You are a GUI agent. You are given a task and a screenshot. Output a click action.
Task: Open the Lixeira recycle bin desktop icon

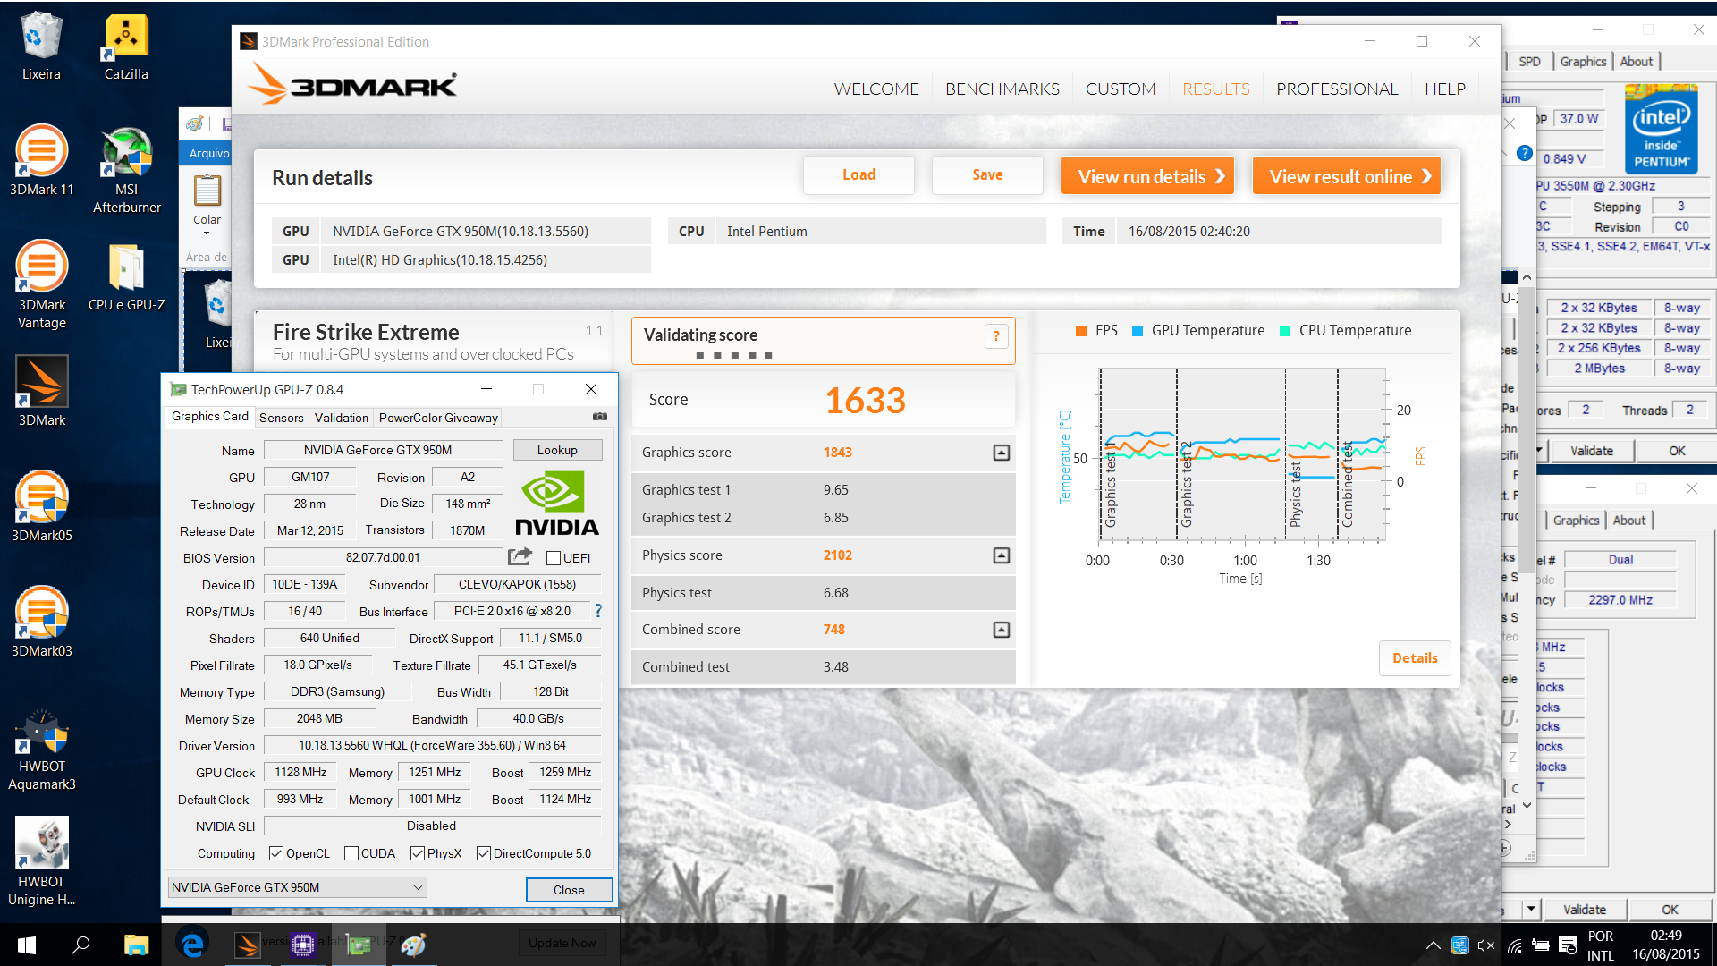(x=41, y=47)
